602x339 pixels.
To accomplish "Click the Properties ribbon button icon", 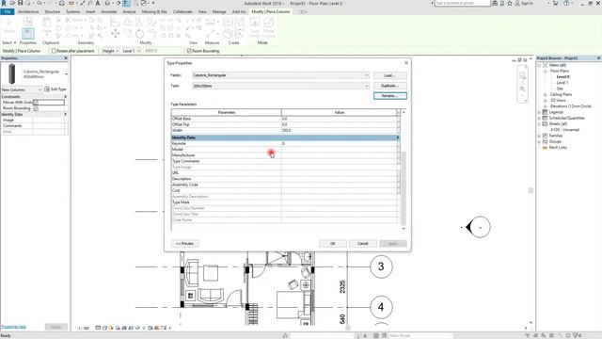I will (27, 34).
